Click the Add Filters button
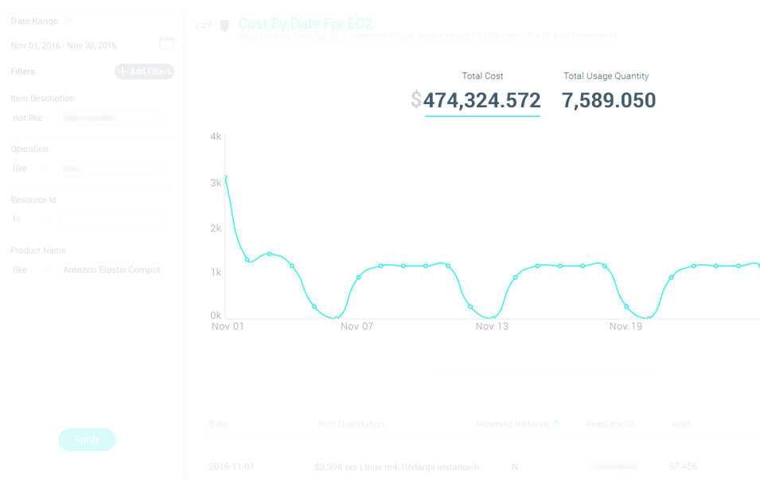760x493 pixels. point(143,71)
